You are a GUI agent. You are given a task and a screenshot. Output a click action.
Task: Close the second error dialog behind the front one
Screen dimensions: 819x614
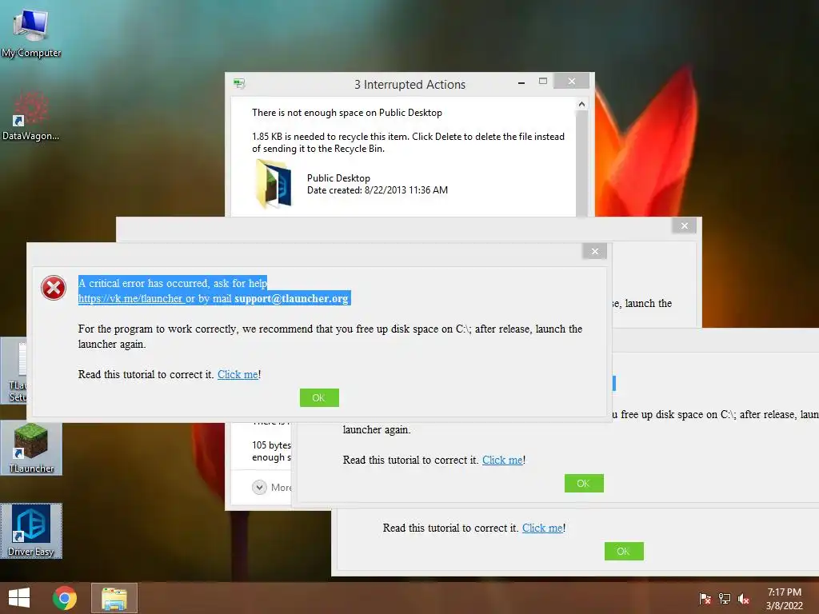(x=685, y=225)
